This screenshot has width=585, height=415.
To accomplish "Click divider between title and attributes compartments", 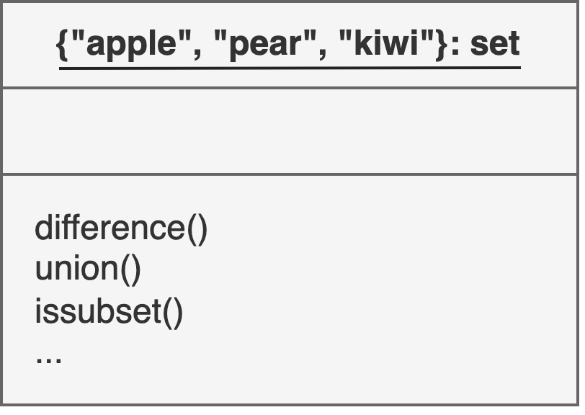I will 290,88.
